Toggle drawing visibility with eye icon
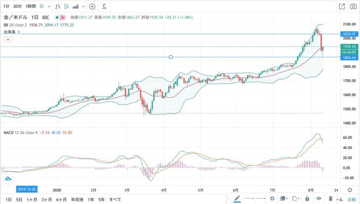This screenshot has width=360, height=204. pyautogui.click(x=319, y=198)
